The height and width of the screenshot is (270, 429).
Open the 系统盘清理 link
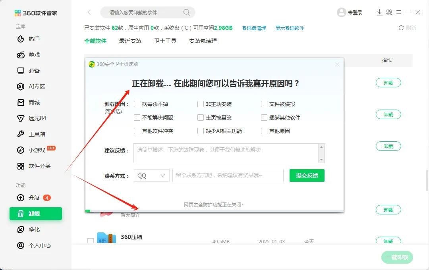click(x=254, y=28)
